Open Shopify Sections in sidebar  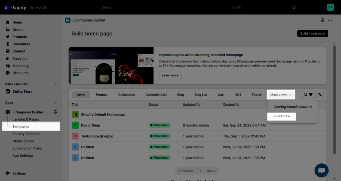point(26,134)
